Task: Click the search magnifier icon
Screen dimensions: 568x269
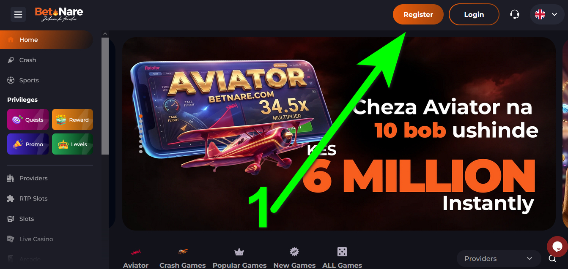Action: (x=552, y=258)
